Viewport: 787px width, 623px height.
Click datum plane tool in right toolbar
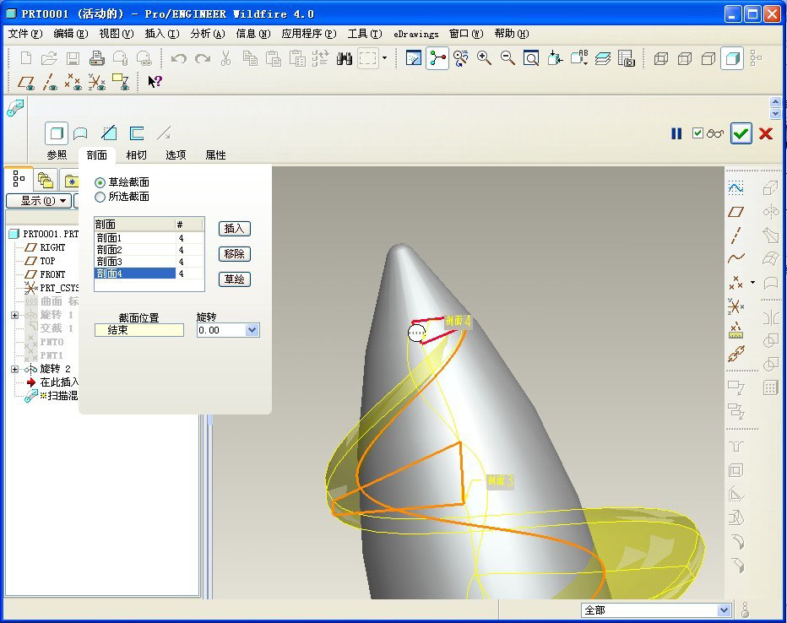point(735,212)
